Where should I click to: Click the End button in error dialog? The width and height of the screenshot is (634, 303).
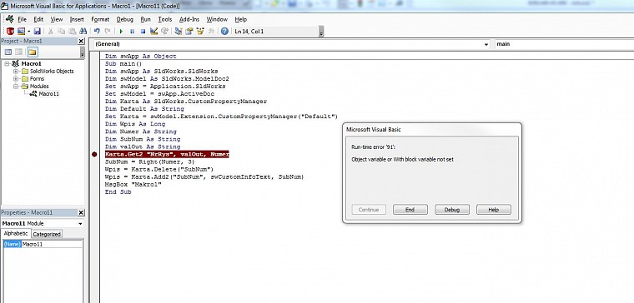[x=410, y=210]
